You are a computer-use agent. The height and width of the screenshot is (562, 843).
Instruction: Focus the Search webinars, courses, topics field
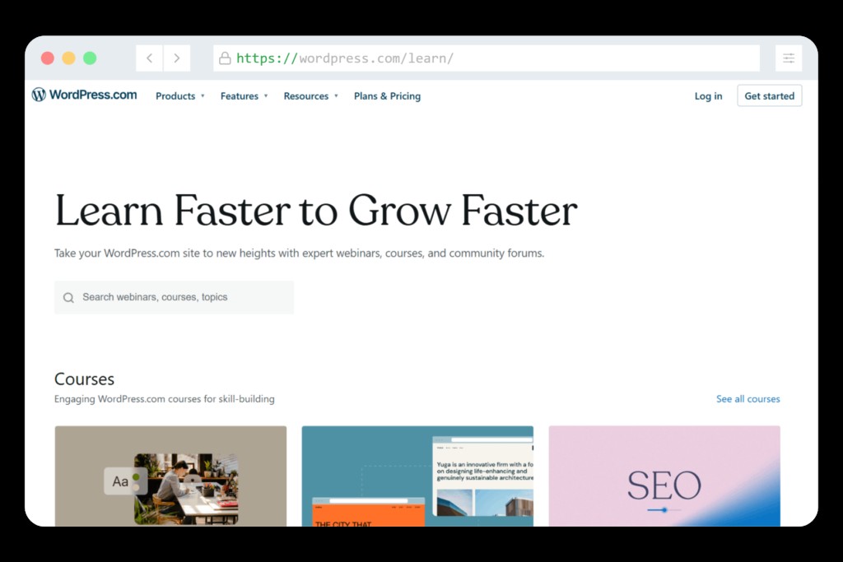tap(175, 297)
